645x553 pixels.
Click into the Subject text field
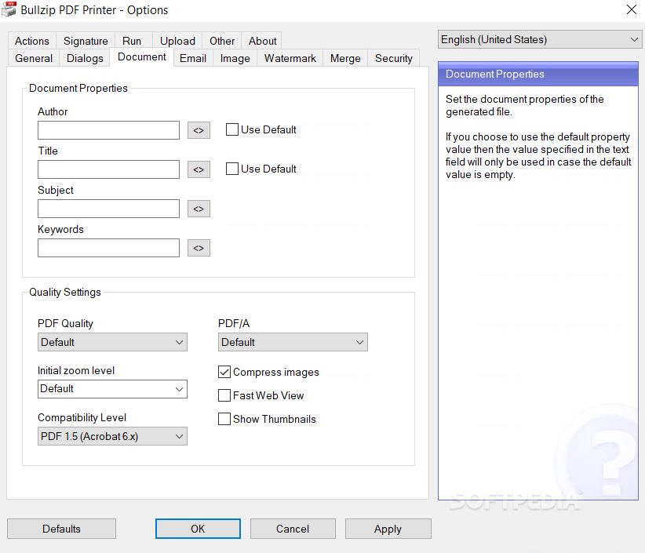coord(108,209)
